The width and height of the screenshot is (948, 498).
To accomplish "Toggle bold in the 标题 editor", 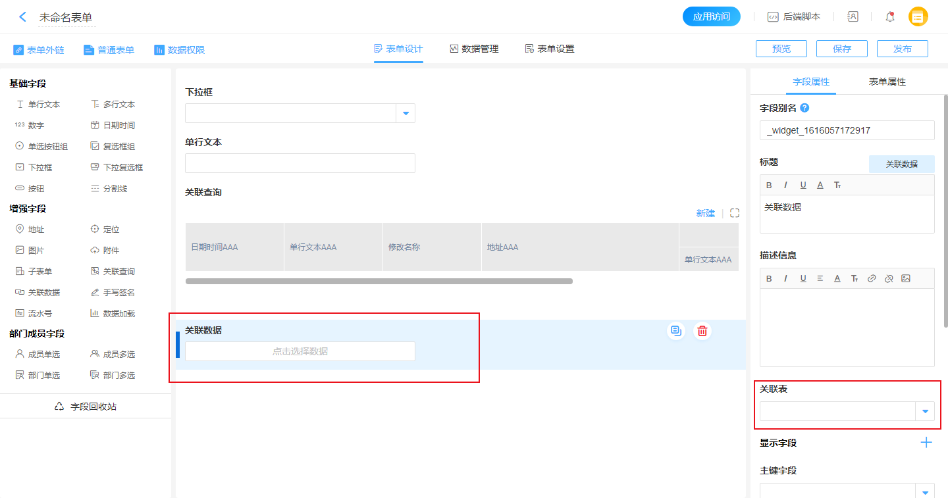I will tap(769, 185).
